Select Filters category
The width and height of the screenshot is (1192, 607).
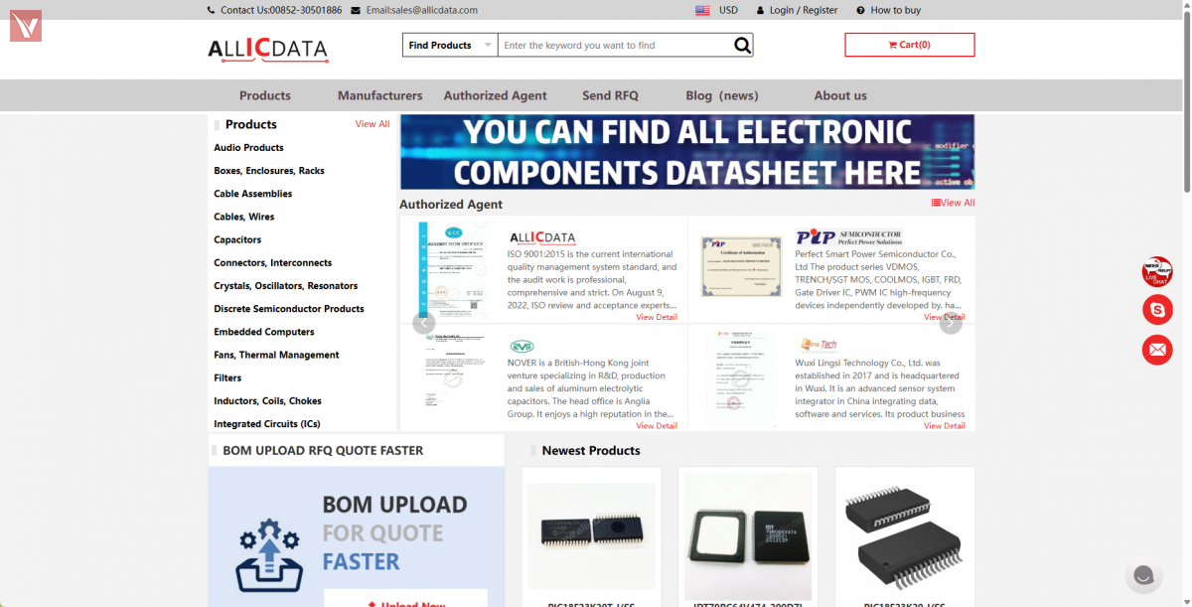coord(227,378)
